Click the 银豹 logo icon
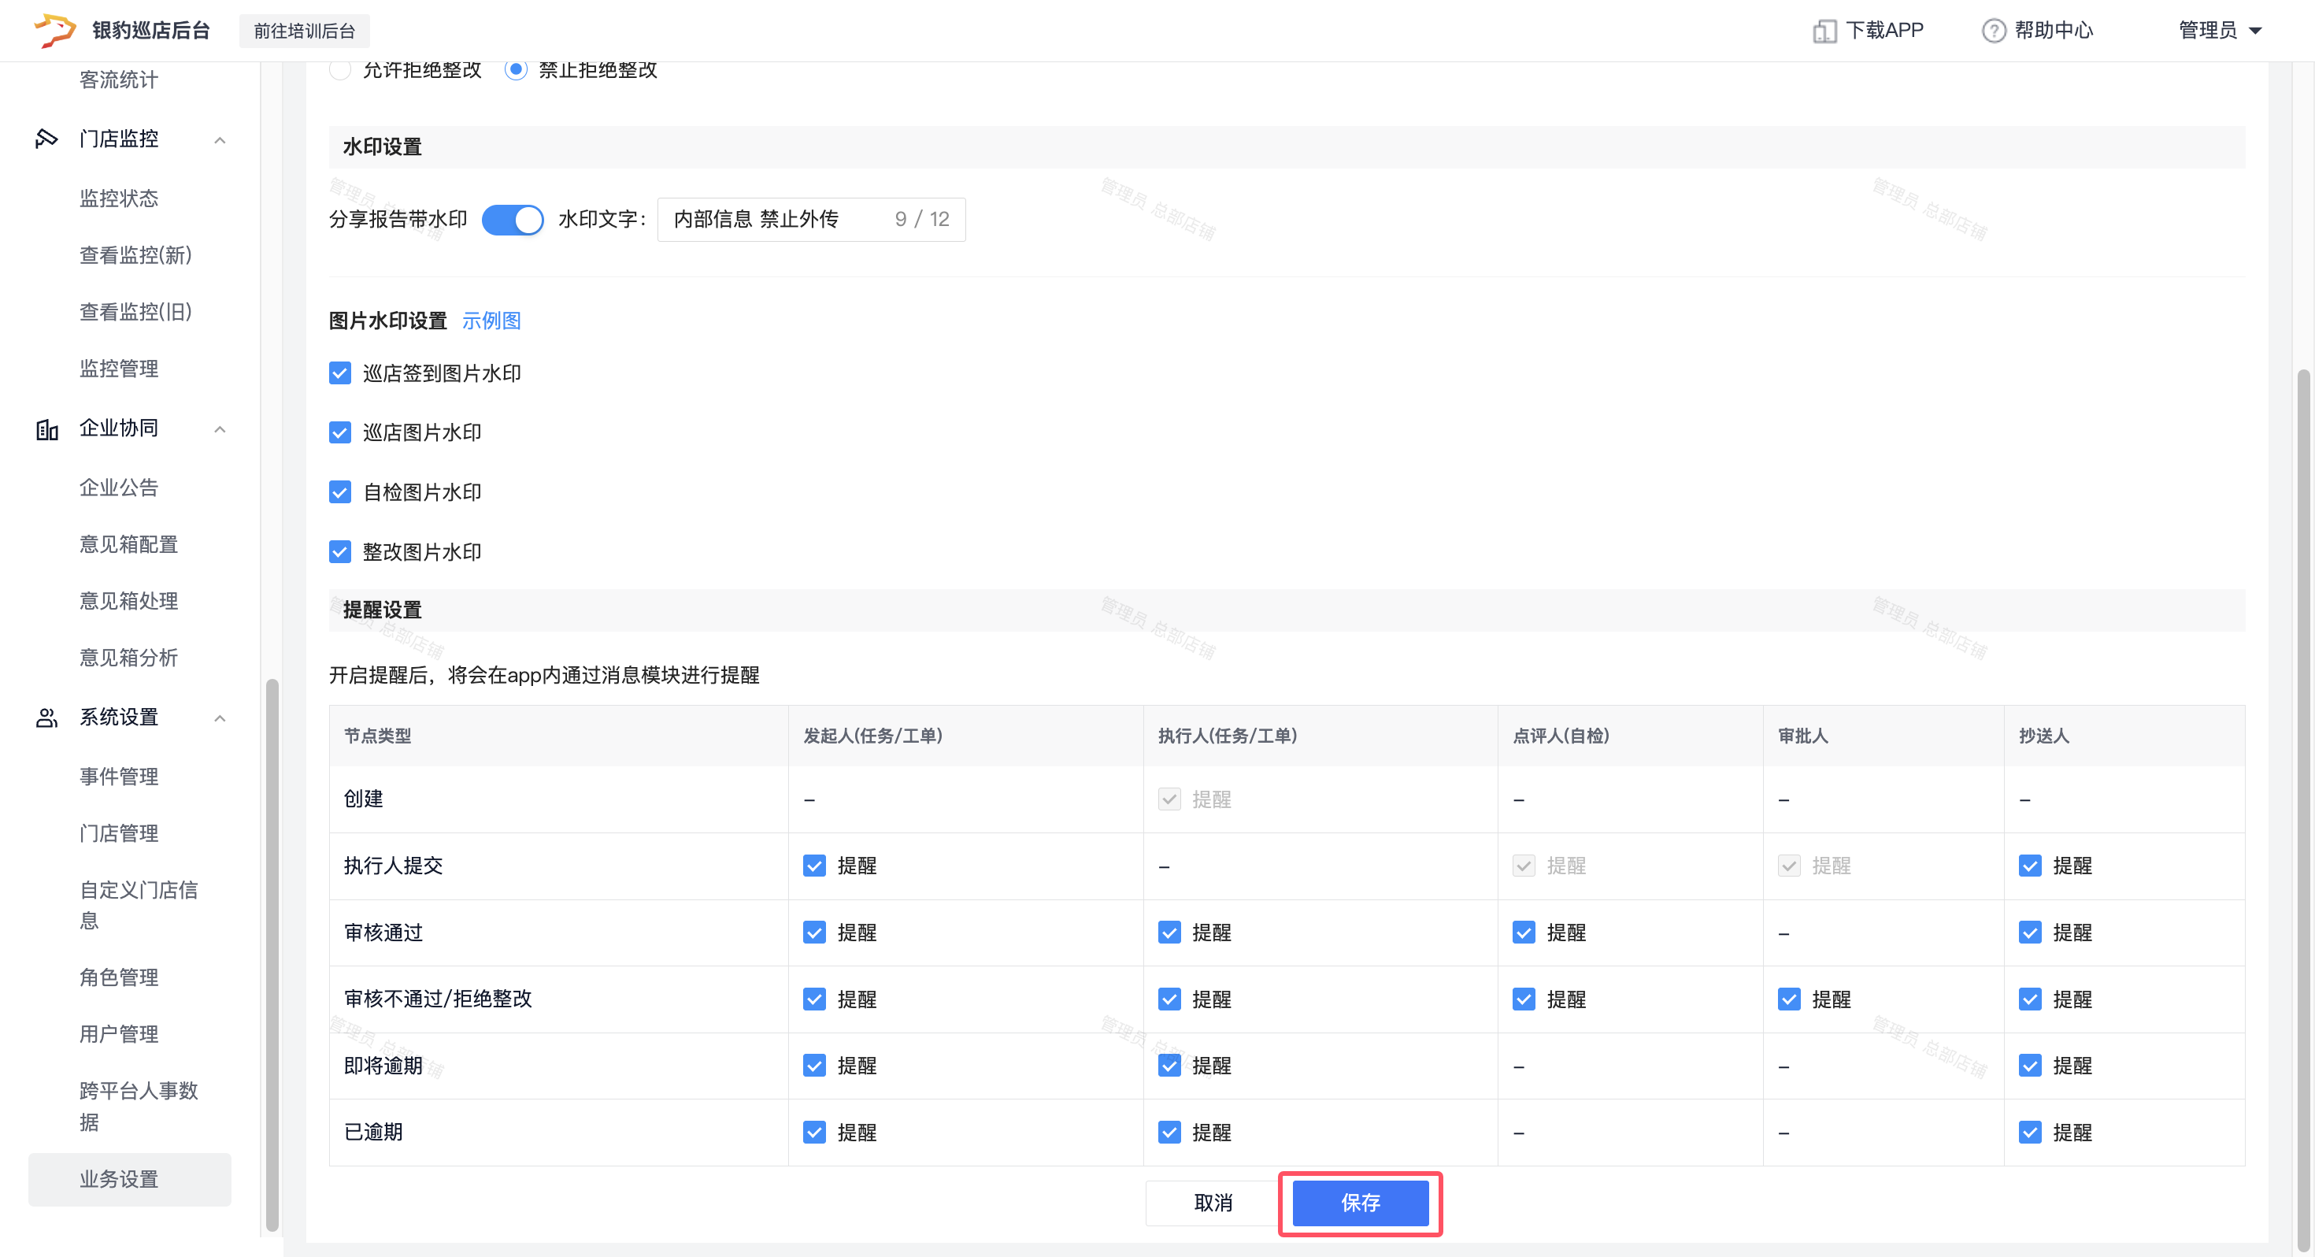The width and height of the screenshot is (2315, 1257). [54, 30]
